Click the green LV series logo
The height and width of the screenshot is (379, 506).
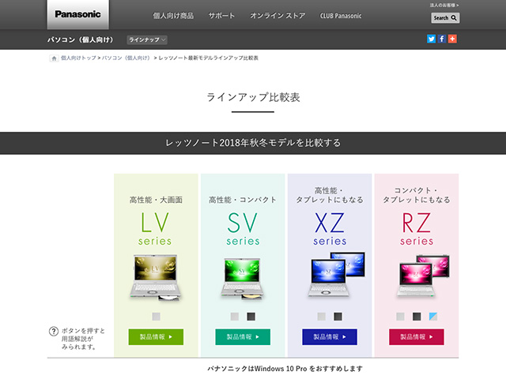click(x=155, y=228)
